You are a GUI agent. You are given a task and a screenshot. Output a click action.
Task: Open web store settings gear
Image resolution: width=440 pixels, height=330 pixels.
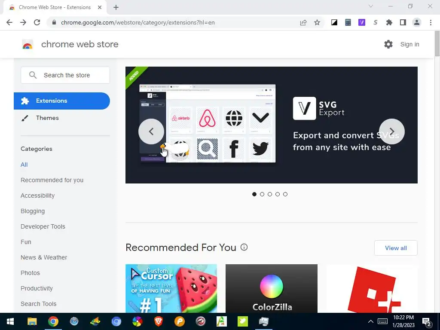388,44
